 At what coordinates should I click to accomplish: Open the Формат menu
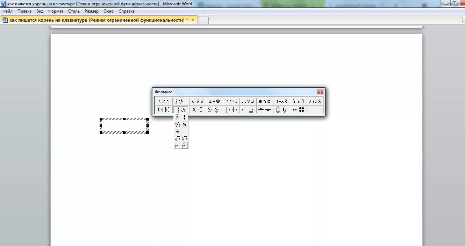tap(56, 11)
